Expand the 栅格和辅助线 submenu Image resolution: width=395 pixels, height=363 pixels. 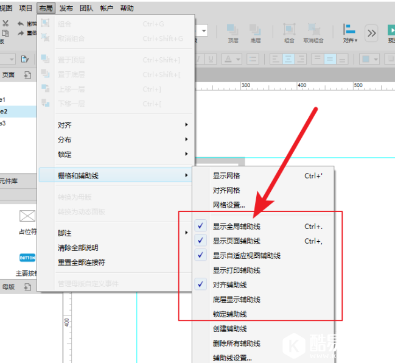[x=116, y=175]
